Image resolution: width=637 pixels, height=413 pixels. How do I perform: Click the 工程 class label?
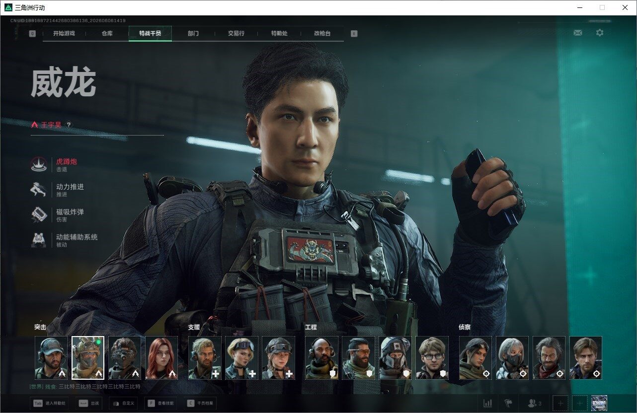(x=311, y=328)
